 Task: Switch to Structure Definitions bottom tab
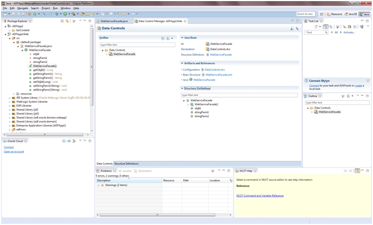[126, 164]
